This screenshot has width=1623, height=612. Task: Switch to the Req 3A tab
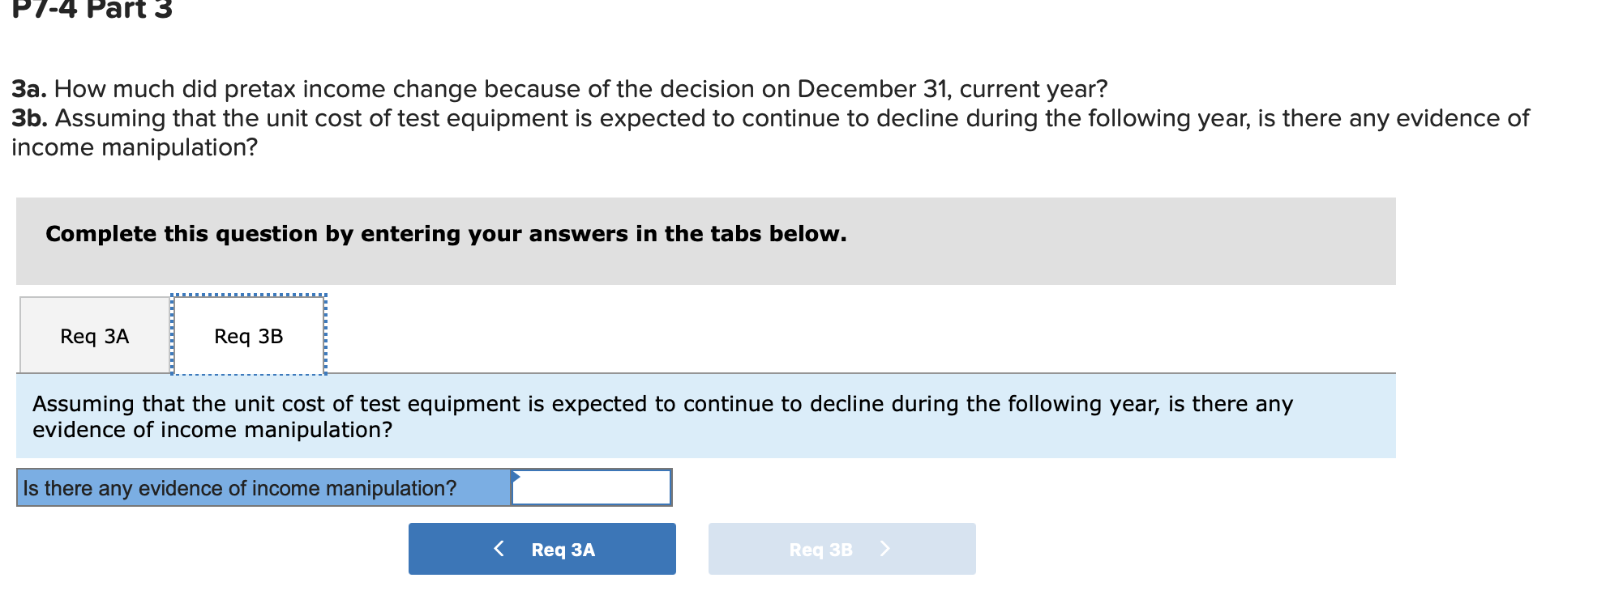93,335
